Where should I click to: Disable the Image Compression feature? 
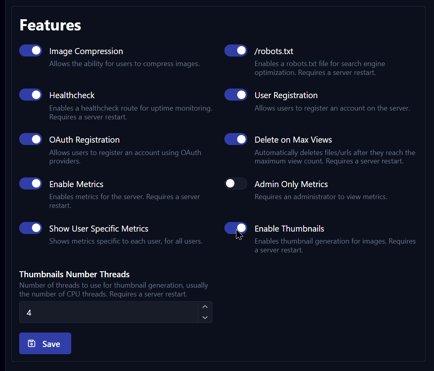(30, 50)
